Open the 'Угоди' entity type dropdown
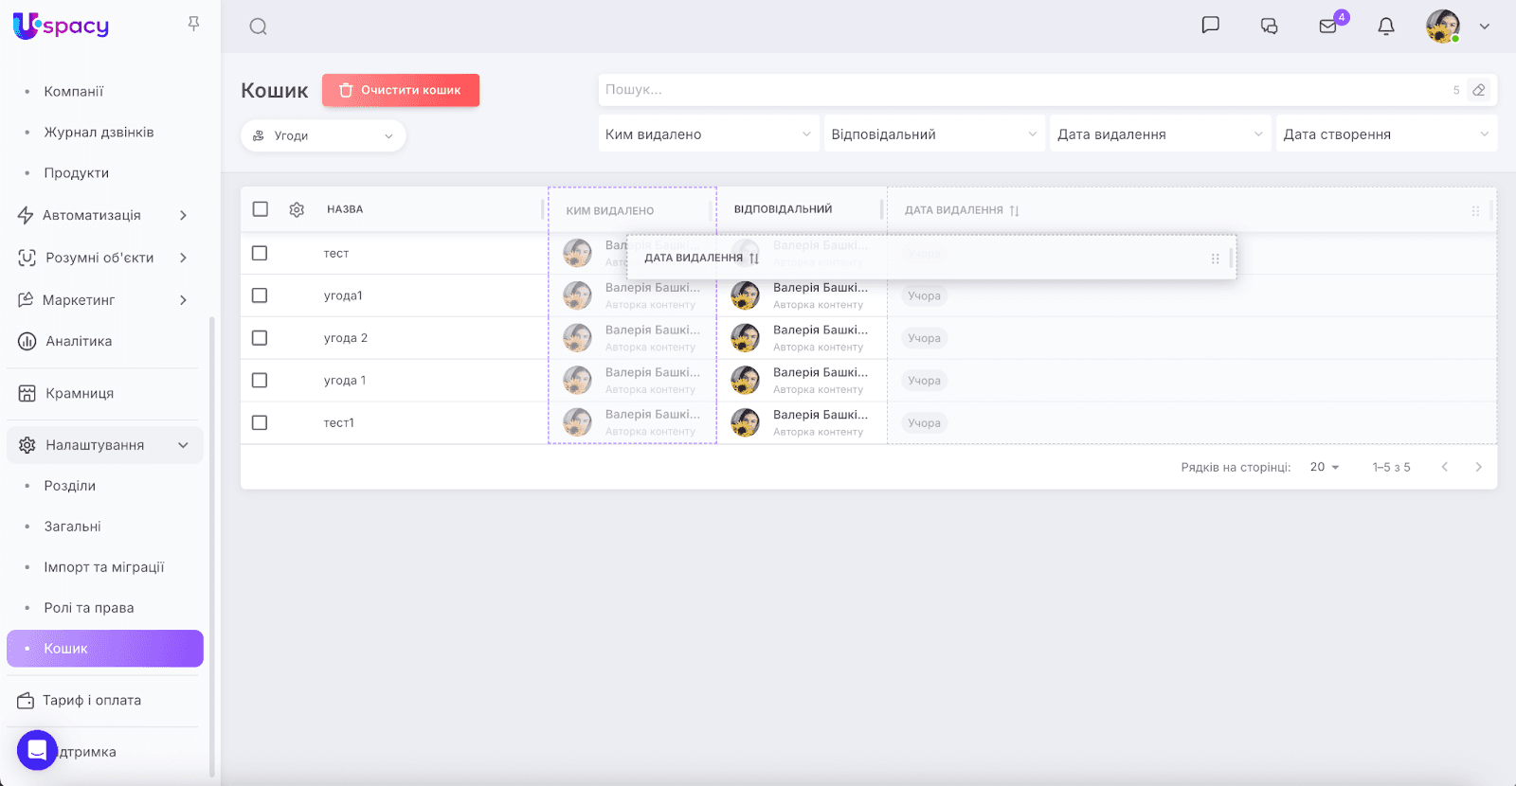 323,135
